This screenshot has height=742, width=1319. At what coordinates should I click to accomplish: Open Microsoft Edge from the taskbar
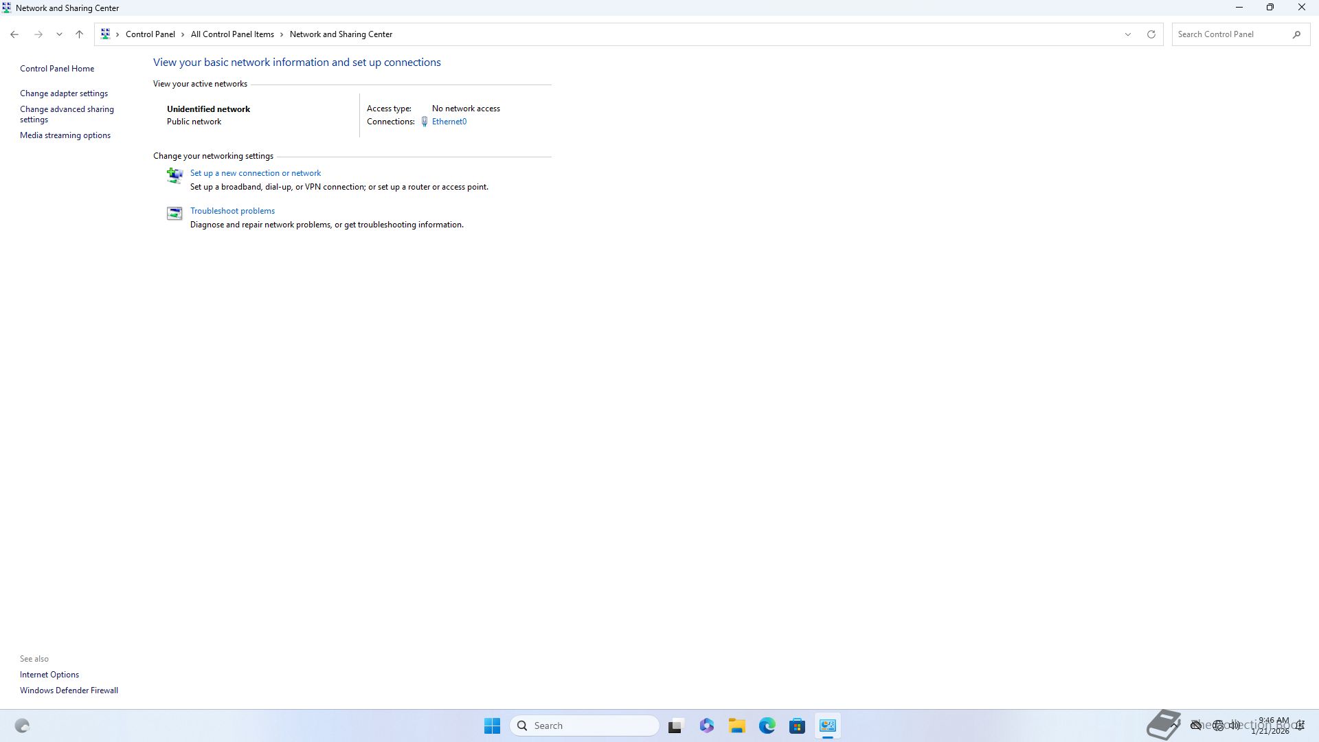(767, 726)
